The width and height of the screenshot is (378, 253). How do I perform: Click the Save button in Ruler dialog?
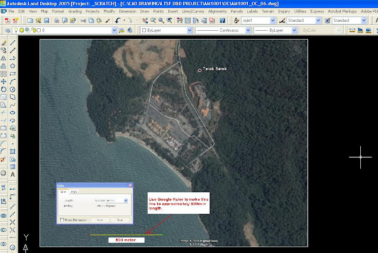pos(100,220)
